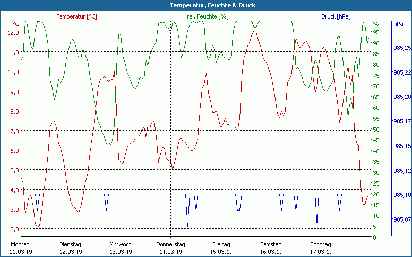Click the hPa unit label on pressure axis
Screen dimensions: 412x257
tap(398, 24)
